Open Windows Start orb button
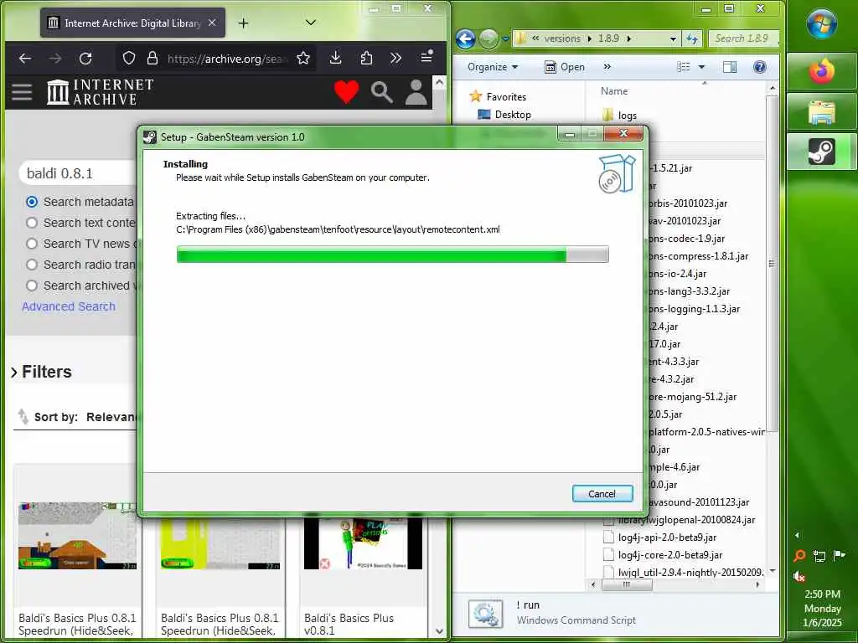The height and width of the screenshot is (643, 858). click(x=821, y=24)
